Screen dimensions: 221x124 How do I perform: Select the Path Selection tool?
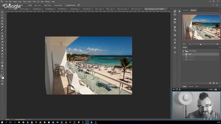point(2,60)
